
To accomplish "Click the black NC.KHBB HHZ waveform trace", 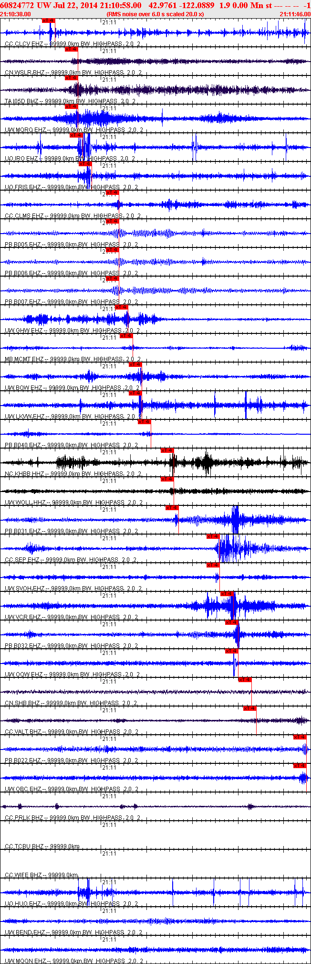I will click(155, 462).
